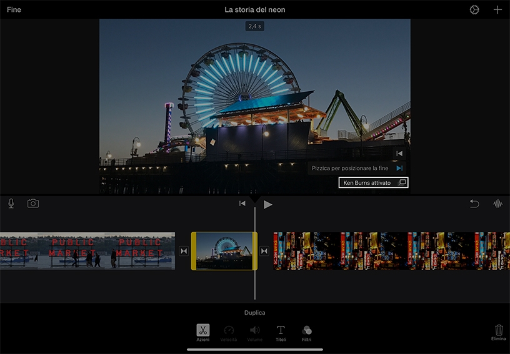Open the Azioni scissors tab
This screenshot has height=354, width=510.
point(203,333)
